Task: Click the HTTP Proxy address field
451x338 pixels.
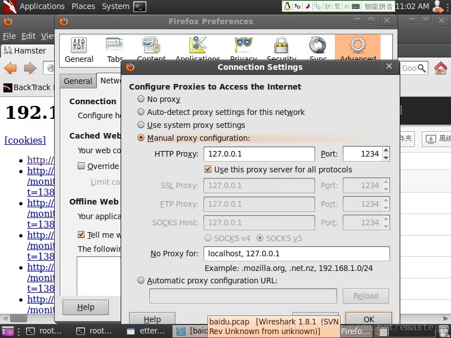Action: pos(259,154)
